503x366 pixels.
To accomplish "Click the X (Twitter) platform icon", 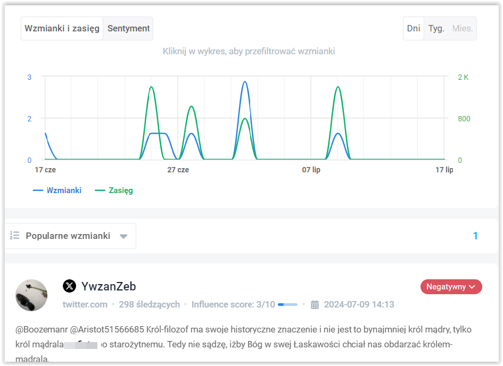I will tap(69, 286).
